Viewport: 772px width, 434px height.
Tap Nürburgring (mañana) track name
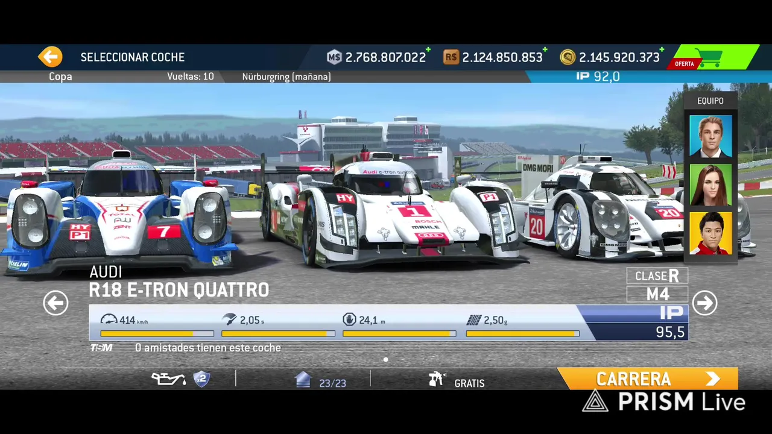click(x=286, y=77)
